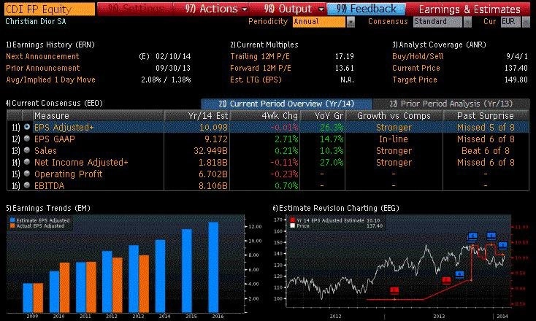Click the 2016 estimate bar in Earnings Trends
The width and height of the screenshot is (536, 321).
point(213,267)
